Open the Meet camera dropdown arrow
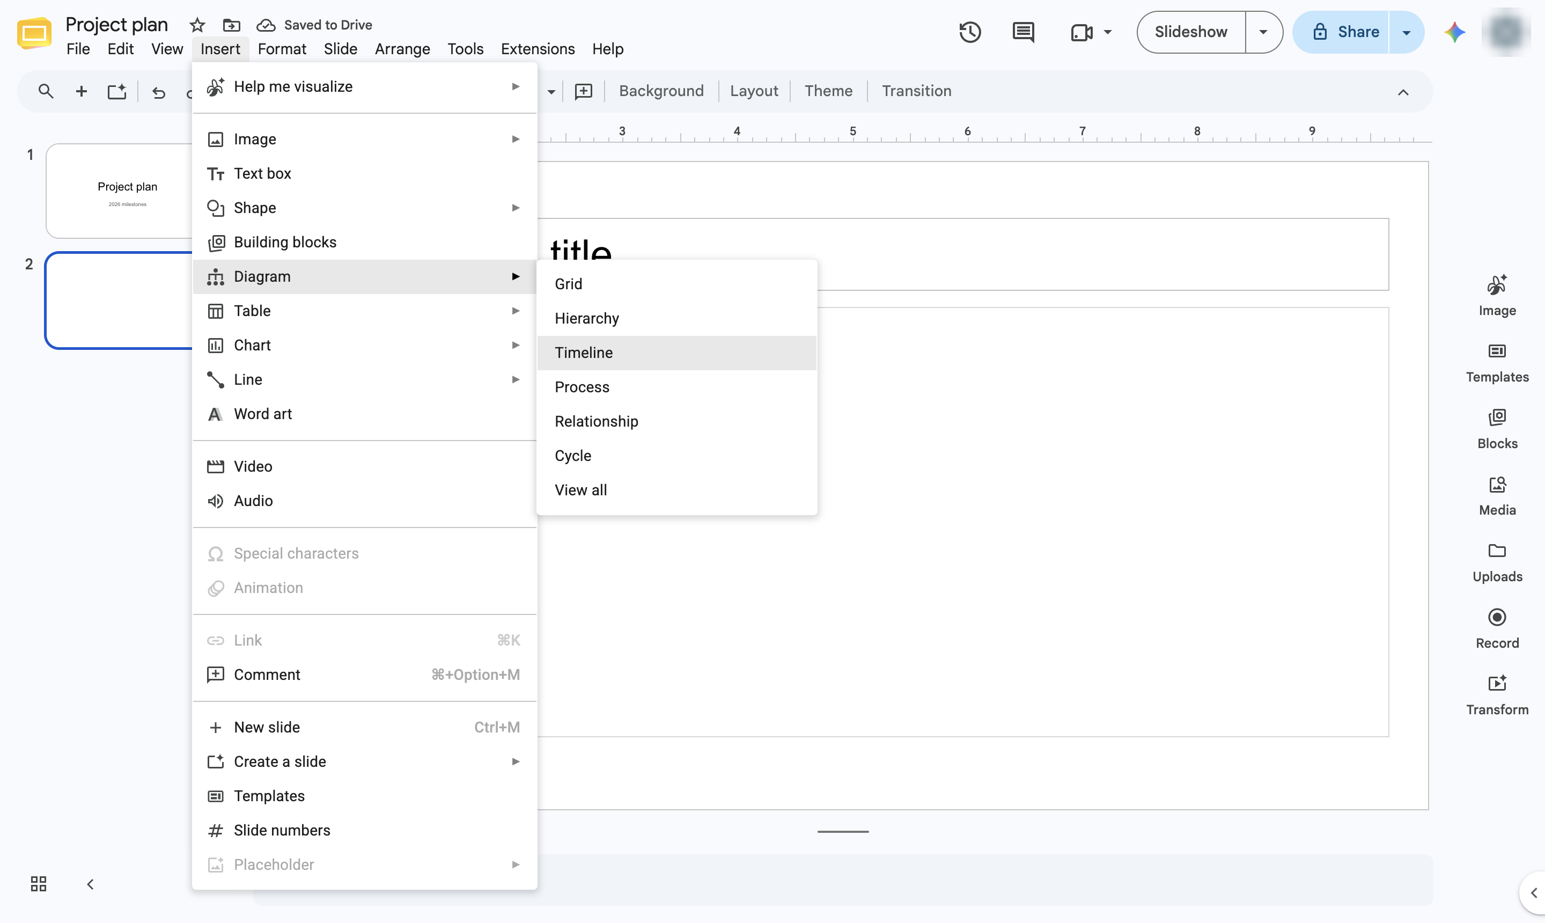The width and height of the screenshot is (1545, 923). click(1107, 32)
